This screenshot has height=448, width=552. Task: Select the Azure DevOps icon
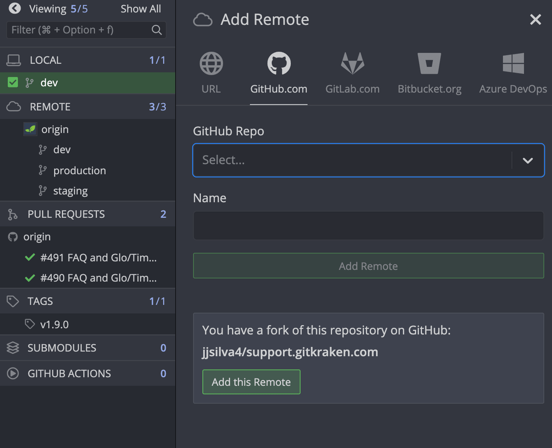[513, 63]
